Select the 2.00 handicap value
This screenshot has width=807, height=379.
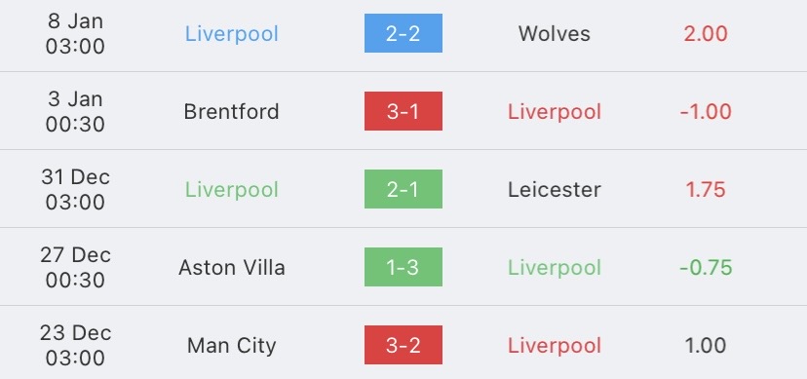[706, 34]
